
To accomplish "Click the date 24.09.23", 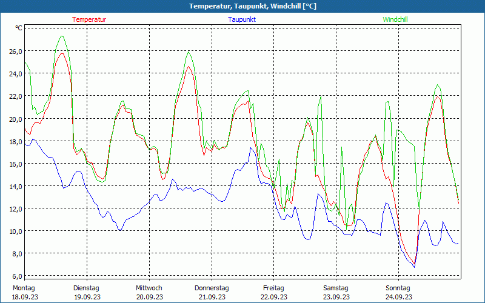I will pos(399,297).
